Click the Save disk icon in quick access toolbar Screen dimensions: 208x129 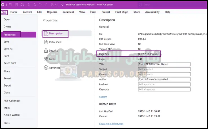point(16,5)
